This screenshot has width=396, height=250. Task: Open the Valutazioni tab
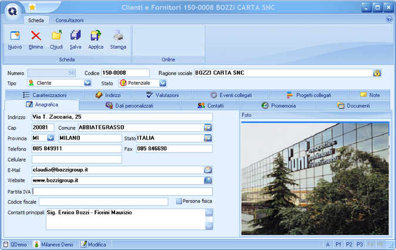162,95
